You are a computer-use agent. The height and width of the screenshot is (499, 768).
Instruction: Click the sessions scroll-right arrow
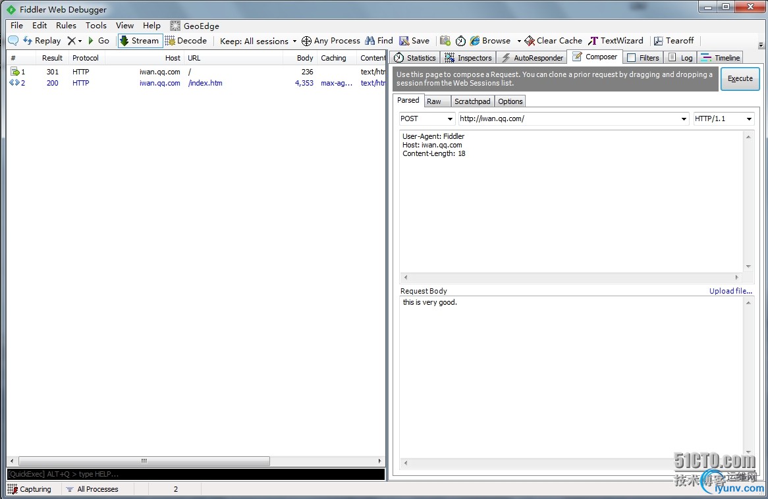pos(379,461)
